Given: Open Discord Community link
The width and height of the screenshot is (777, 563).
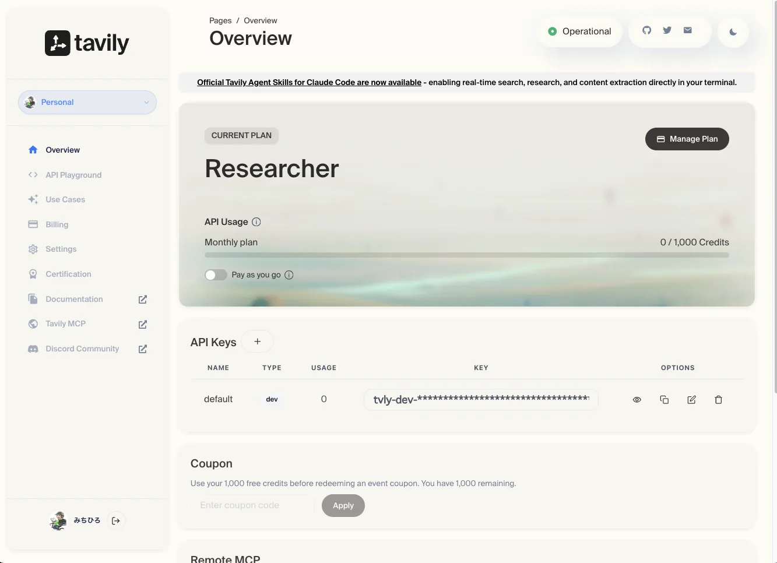Looking at the screenshot, I should click(x=82, y=349).
